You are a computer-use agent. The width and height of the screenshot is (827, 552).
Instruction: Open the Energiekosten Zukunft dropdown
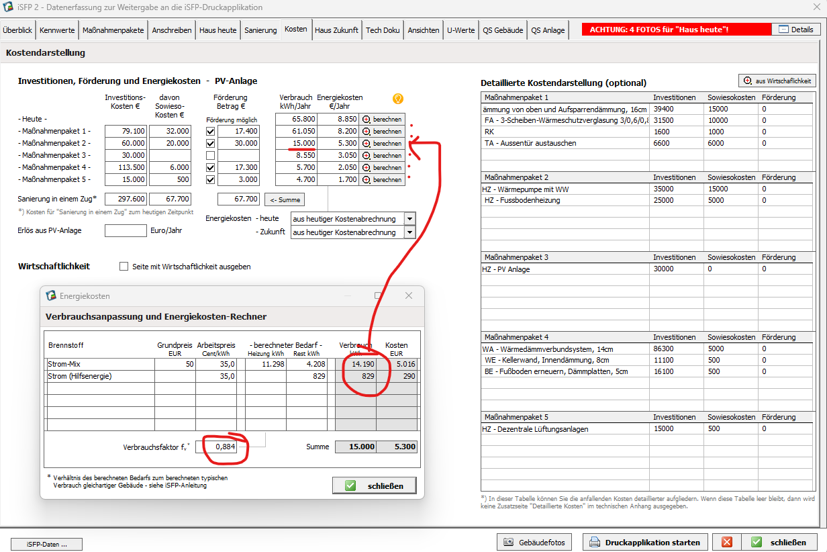[409, 232]
